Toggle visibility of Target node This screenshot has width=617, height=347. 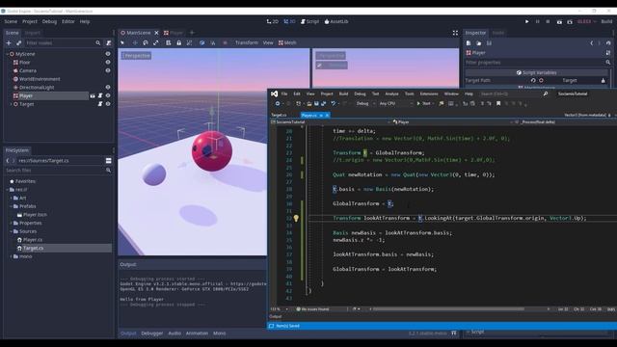[x=108, y=104]
